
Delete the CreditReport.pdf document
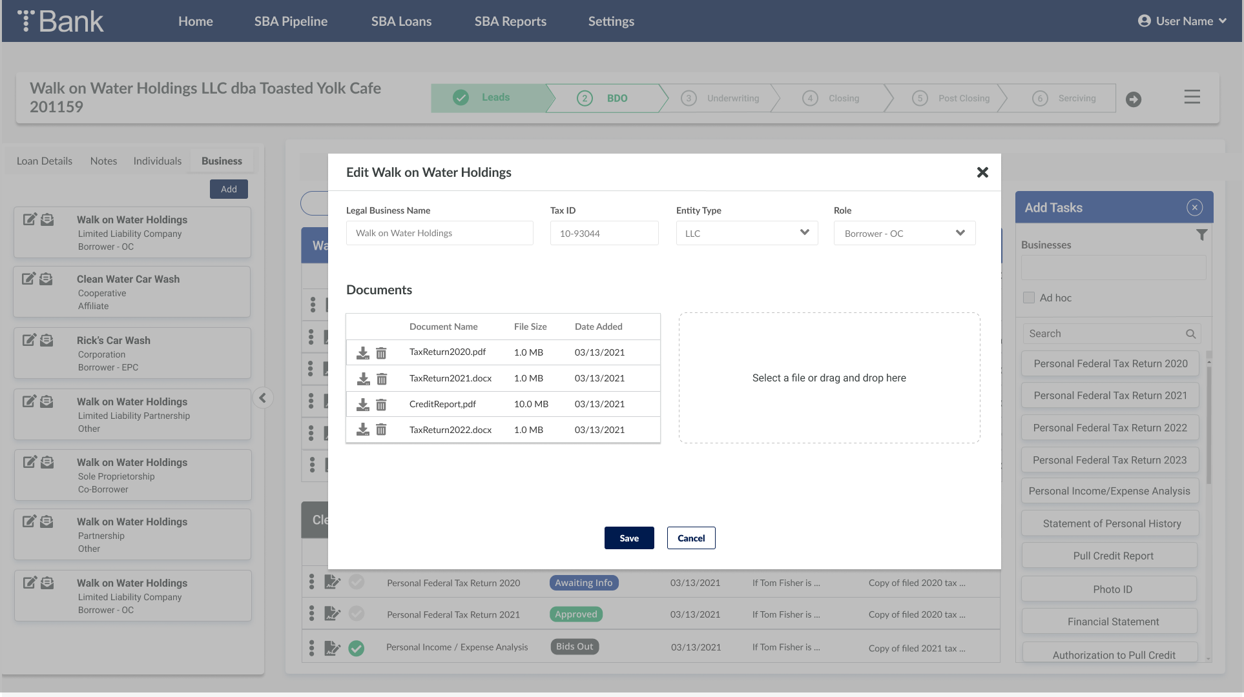[381, 405]
